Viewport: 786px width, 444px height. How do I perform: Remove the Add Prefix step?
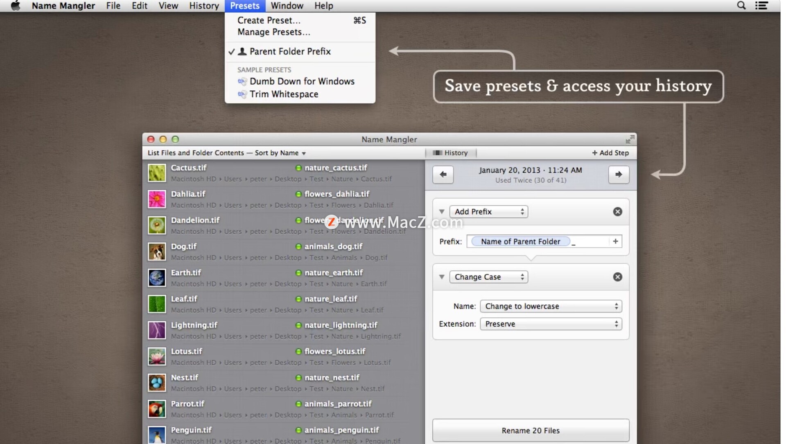click(x=617, y=212)
